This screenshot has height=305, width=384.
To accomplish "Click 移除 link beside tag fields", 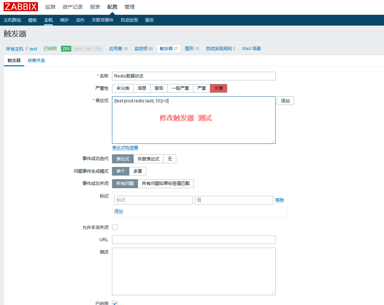I will (x=280, y=200).
